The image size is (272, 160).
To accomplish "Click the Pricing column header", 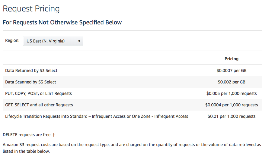I will pyautogui.click(x=231, y=59).
